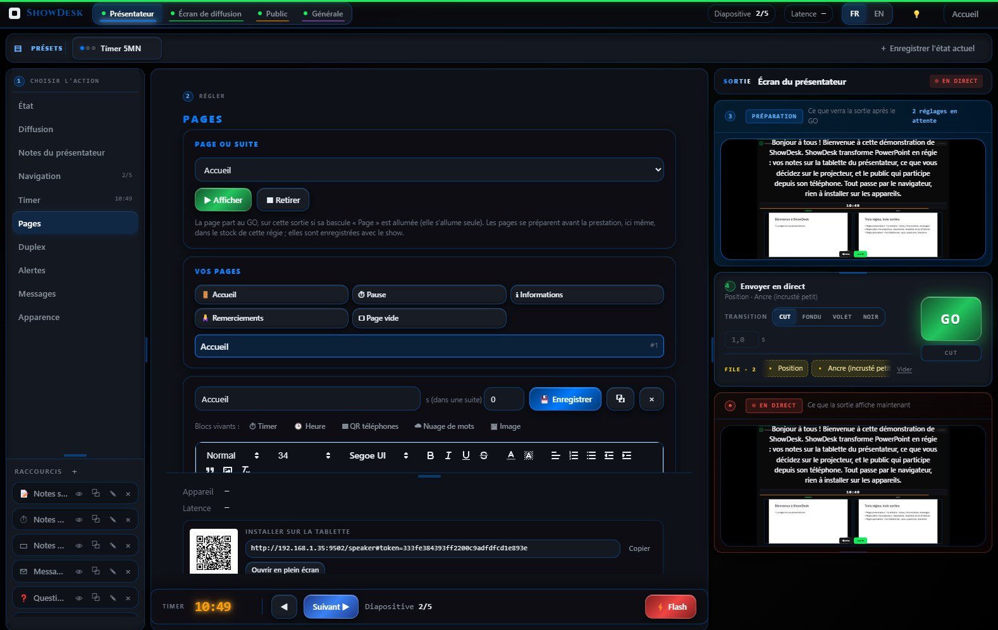Open Apparence in the action list
The width and height of the screenshot is (998, 630).
(x=75, y=317)
